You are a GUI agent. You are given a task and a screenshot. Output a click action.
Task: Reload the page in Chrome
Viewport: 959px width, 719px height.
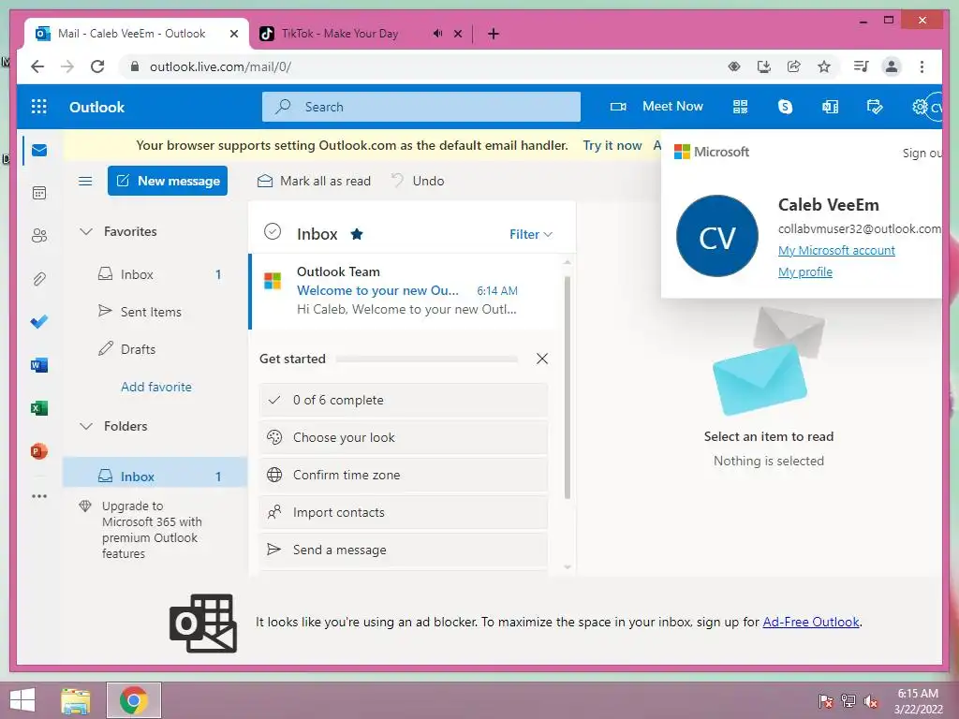pyautogui.click(x=97, y=66)
